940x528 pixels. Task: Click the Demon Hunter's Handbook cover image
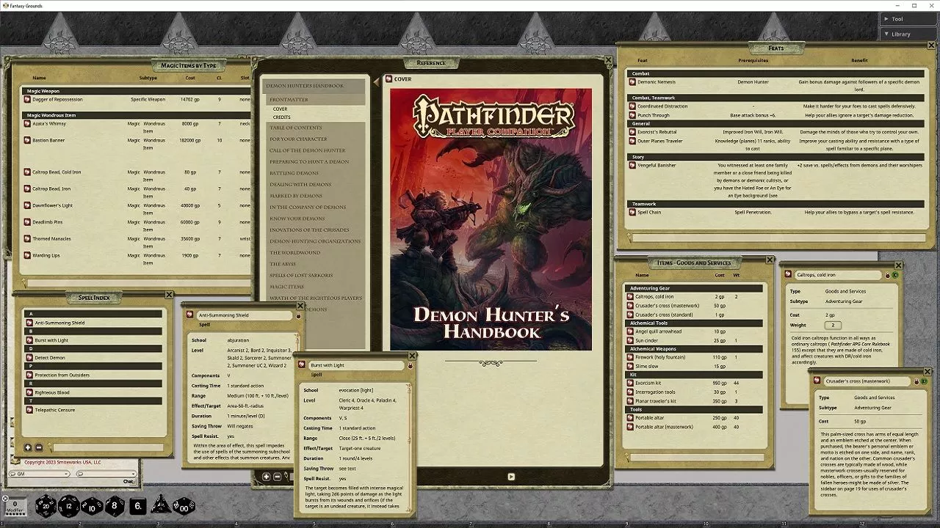(491, 220)
